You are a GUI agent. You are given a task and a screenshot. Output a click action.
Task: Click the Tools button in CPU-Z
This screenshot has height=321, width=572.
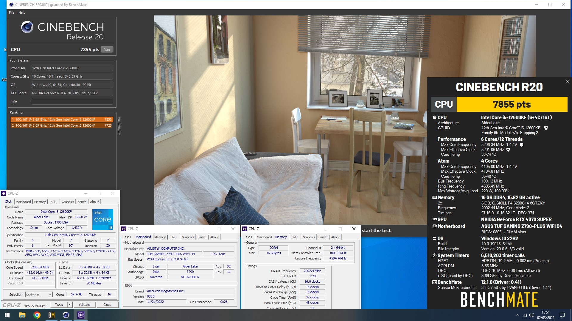59,305
